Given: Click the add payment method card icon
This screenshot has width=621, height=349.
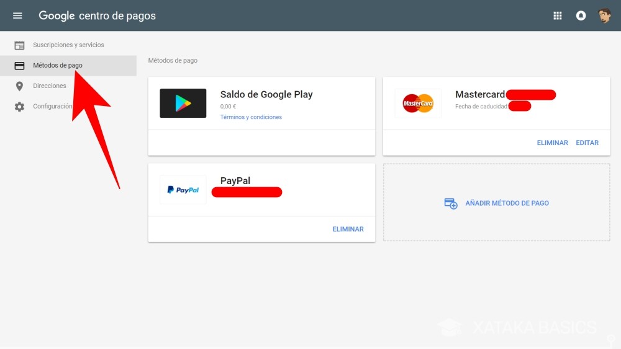Looking at the screenshot, I should click(451, 203).
